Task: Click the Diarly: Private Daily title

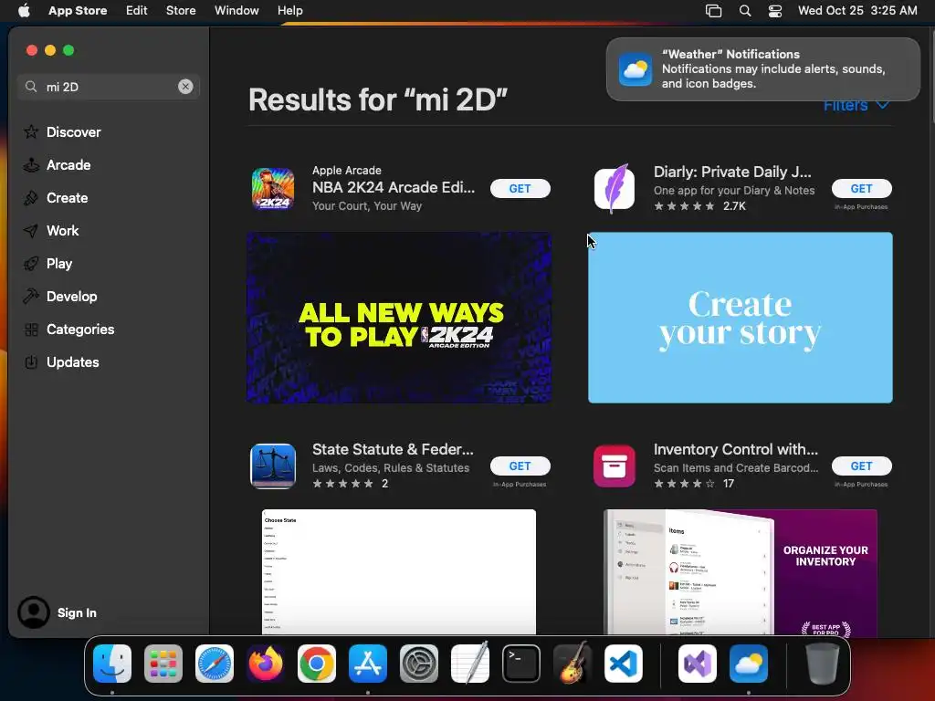Action: coord(732,172)
